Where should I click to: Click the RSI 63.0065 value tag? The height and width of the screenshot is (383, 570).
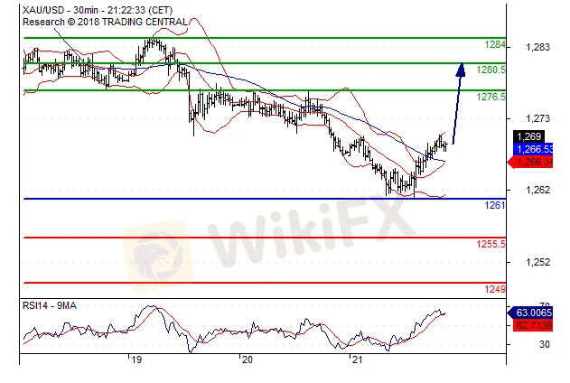click(x=533, y=312)
